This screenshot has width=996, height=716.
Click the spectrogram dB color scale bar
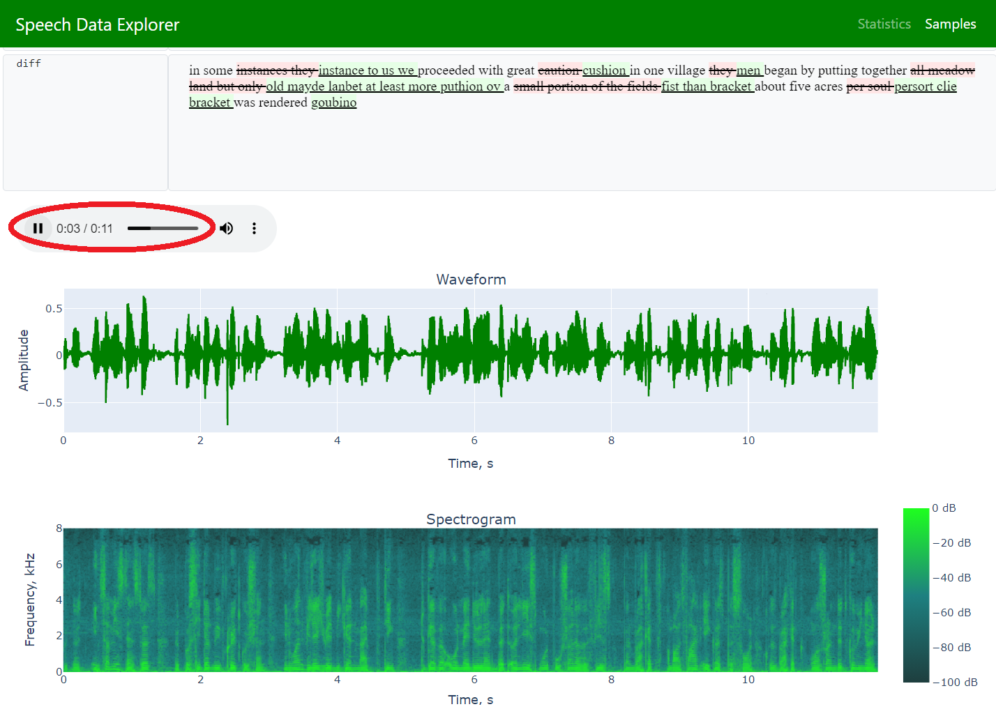(x=916, y=595)
